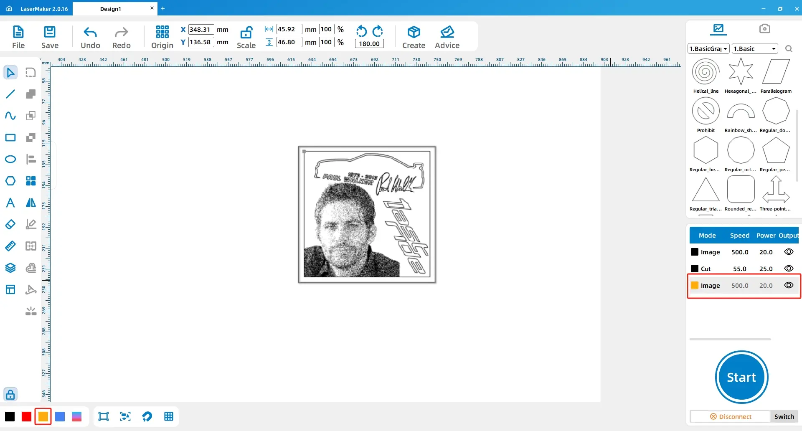Click the align objects icon

coord(31,159)
